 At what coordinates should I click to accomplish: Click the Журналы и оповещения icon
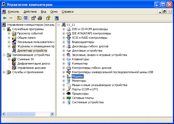[x=14, y=47]
